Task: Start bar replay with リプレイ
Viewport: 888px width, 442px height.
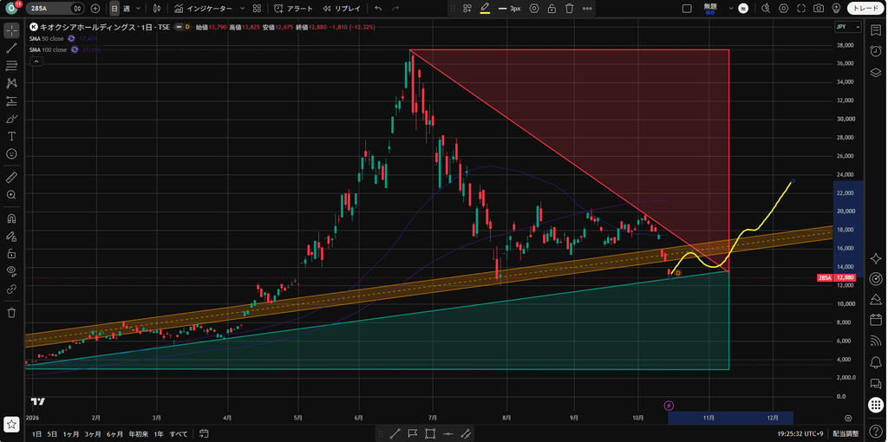Action: pyautogui.click(x=342, y=9)
